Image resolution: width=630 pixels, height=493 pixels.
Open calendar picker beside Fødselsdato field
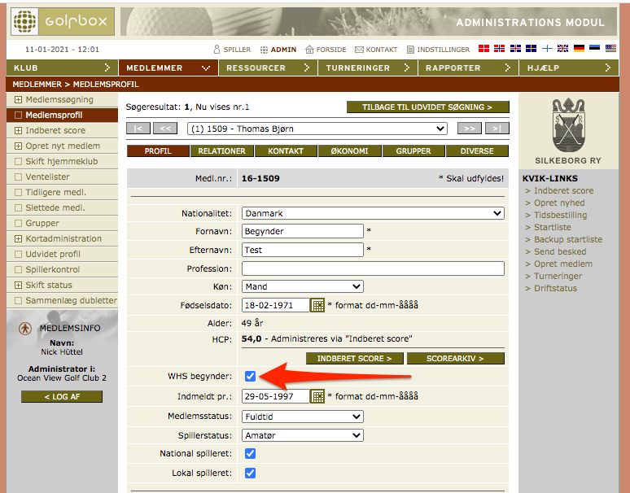tap(318, 305)
